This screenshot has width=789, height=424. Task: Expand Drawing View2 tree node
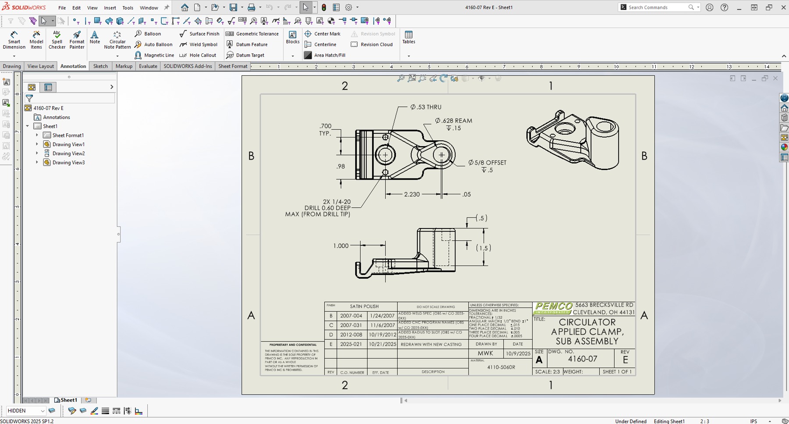tap(37, 153)
